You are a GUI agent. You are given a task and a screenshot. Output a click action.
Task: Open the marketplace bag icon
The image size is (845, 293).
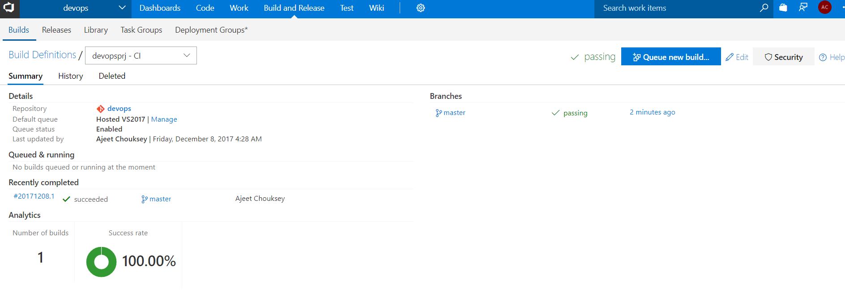click(783, 8)
